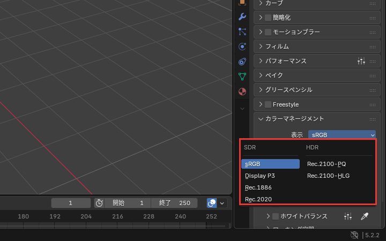
Task: Expand the Freestyle panel chevron
Action: [x=261, y=104]
